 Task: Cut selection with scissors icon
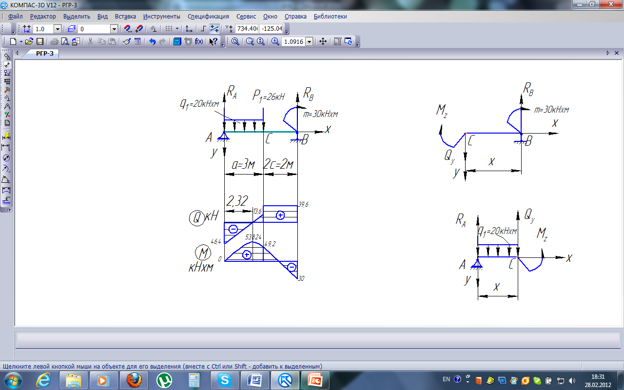point(90,42)
